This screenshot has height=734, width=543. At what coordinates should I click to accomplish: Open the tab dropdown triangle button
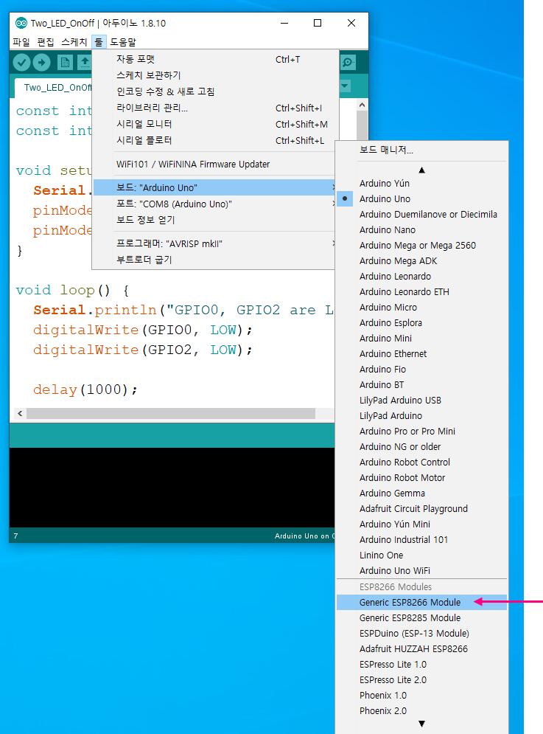coord(345,86)
